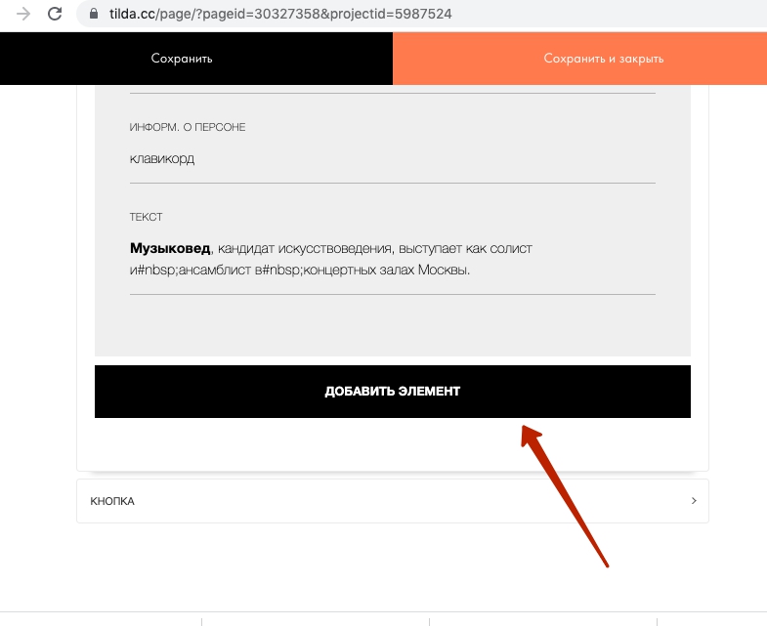Click the word искусствоведения in the text
The image size is (767, 626).
coord(335,248)
